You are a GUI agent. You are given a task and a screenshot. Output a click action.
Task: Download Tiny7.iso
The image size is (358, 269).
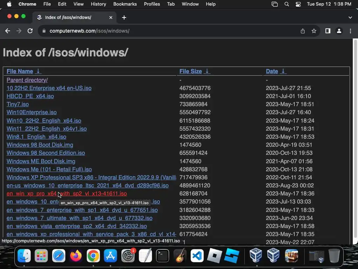click(17, 104)
